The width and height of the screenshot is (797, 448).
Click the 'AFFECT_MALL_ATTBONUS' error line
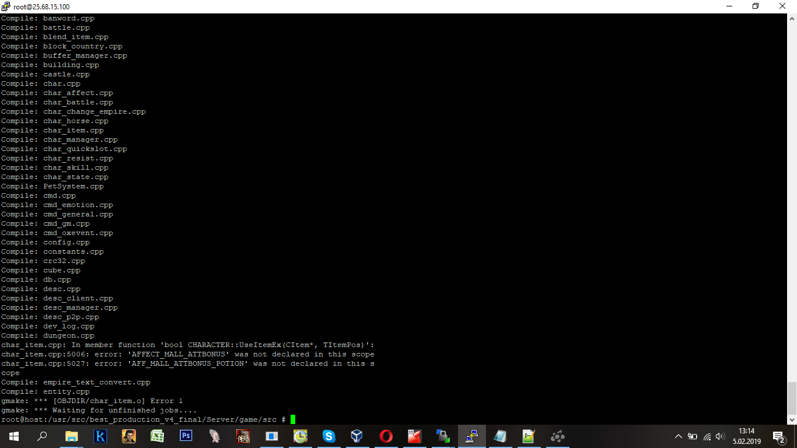click(188, 354)
